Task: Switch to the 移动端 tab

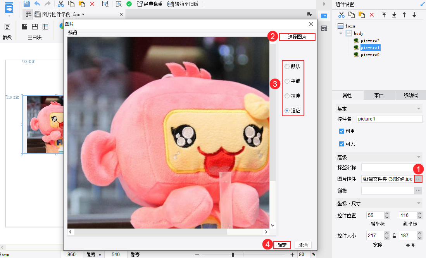Action: [x=410, y=95]
